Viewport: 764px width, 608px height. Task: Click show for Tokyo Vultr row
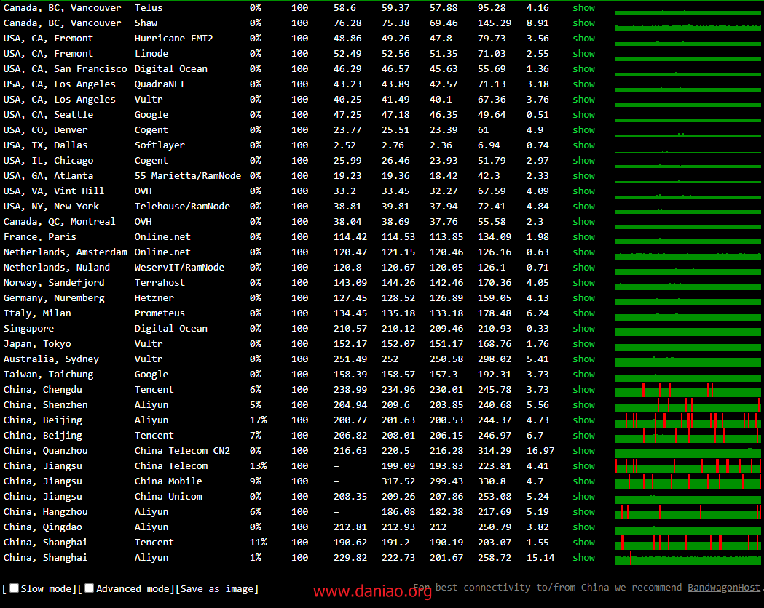click(583, 343)
